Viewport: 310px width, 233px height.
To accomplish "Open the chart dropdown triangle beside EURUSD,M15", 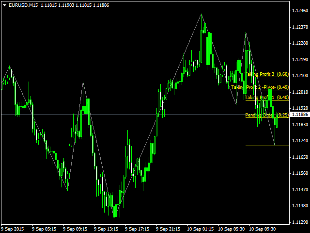I will (x=4, y=5).
